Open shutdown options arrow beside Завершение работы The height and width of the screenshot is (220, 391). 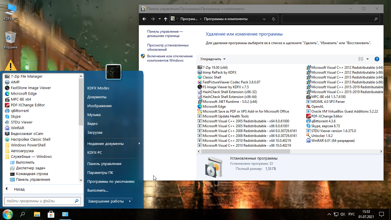[x=130, y=201]
